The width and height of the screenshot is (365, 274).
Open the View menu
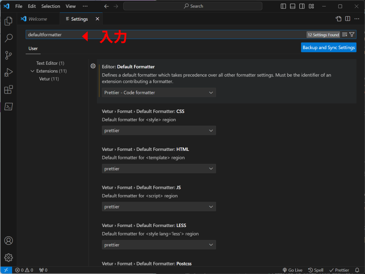[71, 6]
